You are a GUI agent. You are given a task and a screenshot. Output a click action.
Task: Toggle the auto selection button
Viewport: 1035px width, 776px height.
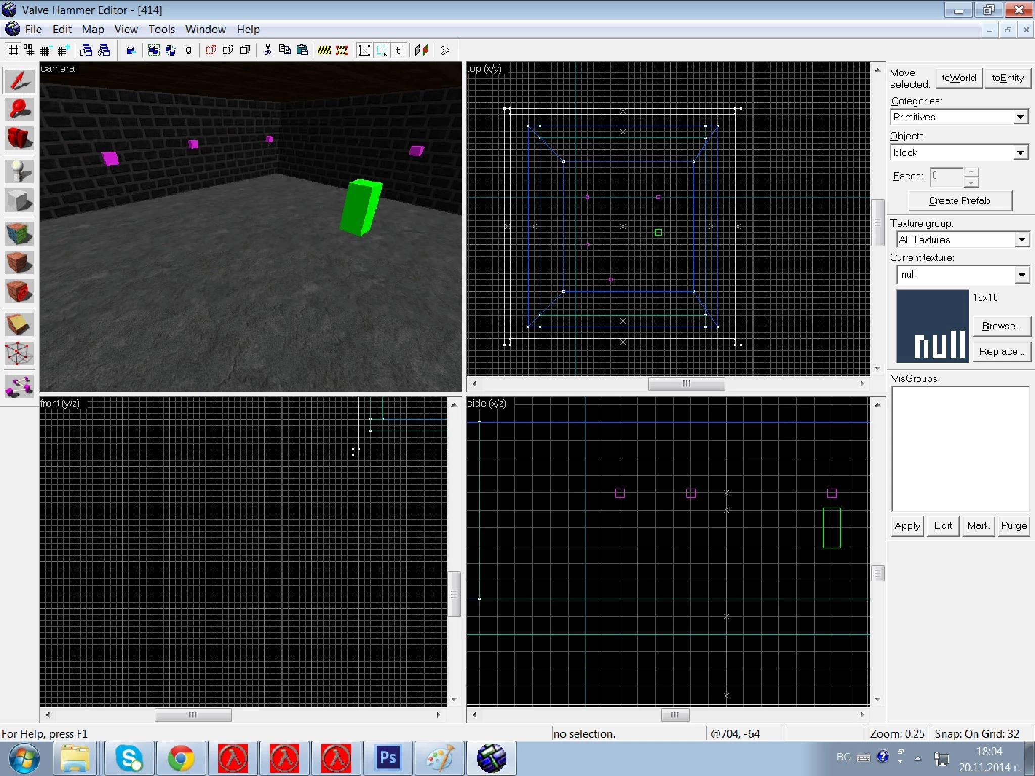point(382,50)
